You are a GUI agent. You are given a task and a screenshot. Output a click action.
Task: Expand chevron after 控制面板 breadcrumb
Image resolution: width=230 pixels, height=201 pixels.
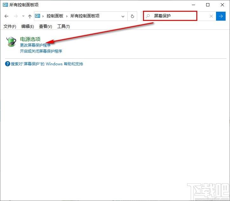67,16
